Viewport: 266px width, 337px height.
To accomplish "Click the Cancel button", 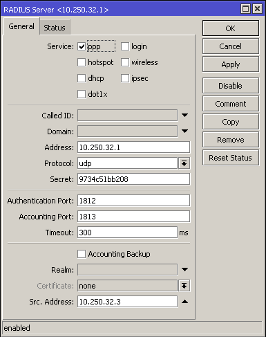I will [x=231, y=46].
